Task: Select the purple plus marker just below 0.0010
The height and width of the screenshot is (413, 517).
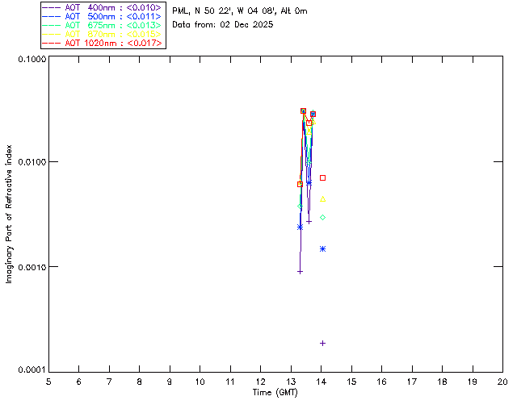Action: 300,272
